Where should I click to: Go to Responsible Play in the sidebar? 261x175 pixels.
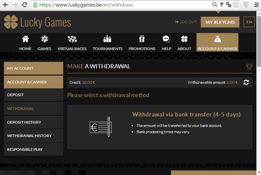tap(33, 149)
